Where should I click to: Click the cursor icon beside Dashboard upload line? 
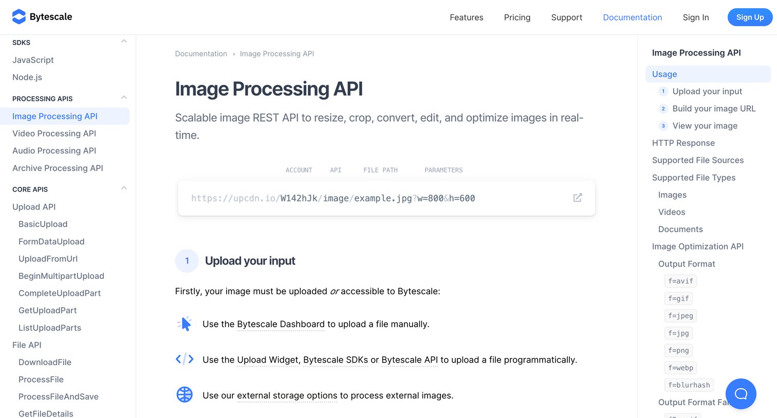(x=184, y=324)
